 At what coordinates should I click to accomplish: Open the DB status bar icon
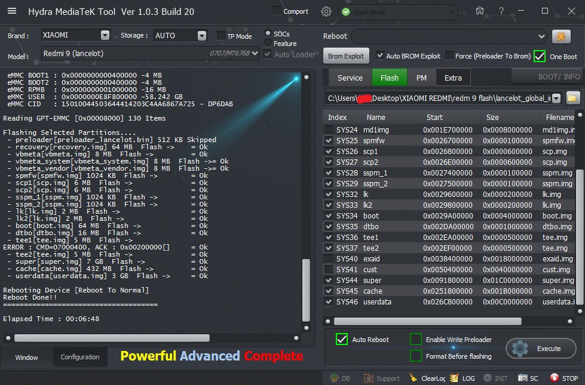(x=340, y=378)
